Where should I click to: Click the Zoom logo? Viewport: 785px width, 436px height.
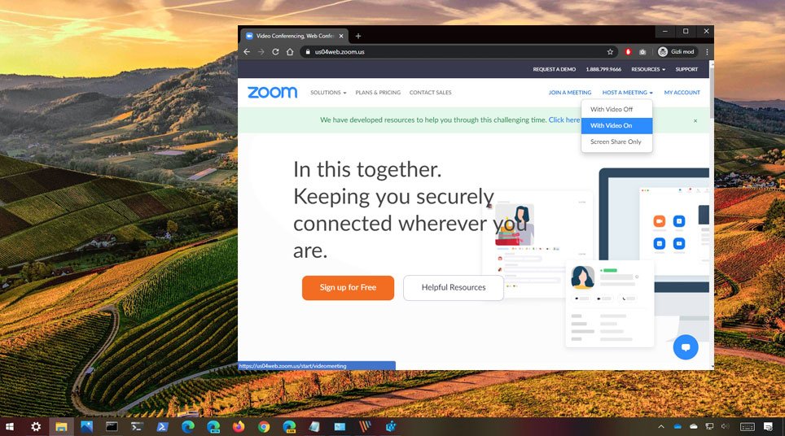[x=272, y=93]
